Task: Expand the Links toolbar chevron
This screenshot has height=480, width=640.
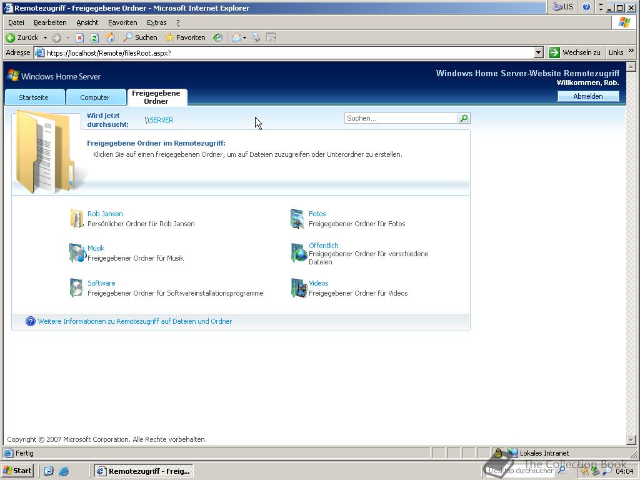Action: (631, 51)
